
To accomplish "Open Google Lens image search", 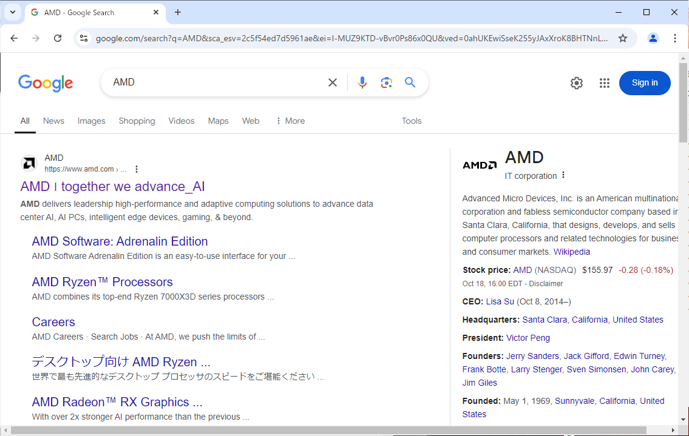I will pyautogui.click(x=387, y=82).
